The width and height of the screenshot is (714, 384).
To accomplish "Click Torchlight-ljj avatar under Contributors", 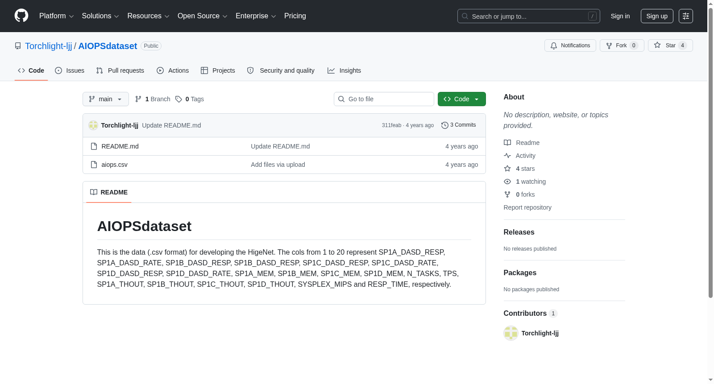I will (x=511, y=333).
